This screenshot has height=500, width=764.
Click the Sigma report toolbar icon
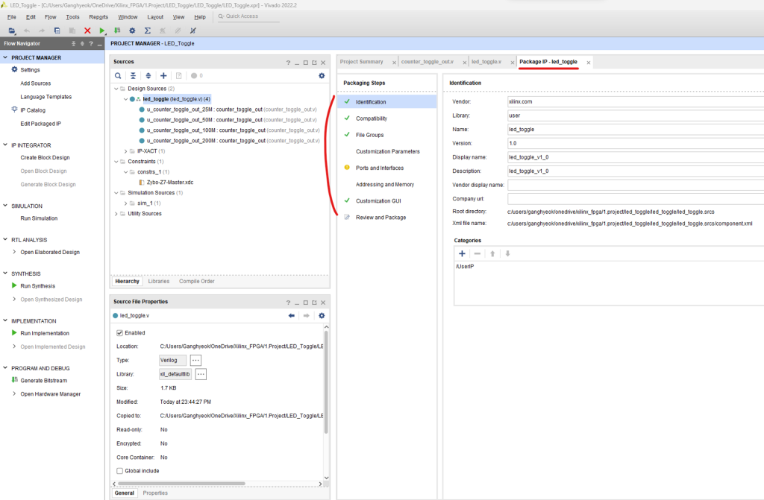click(x=147, y=31)
